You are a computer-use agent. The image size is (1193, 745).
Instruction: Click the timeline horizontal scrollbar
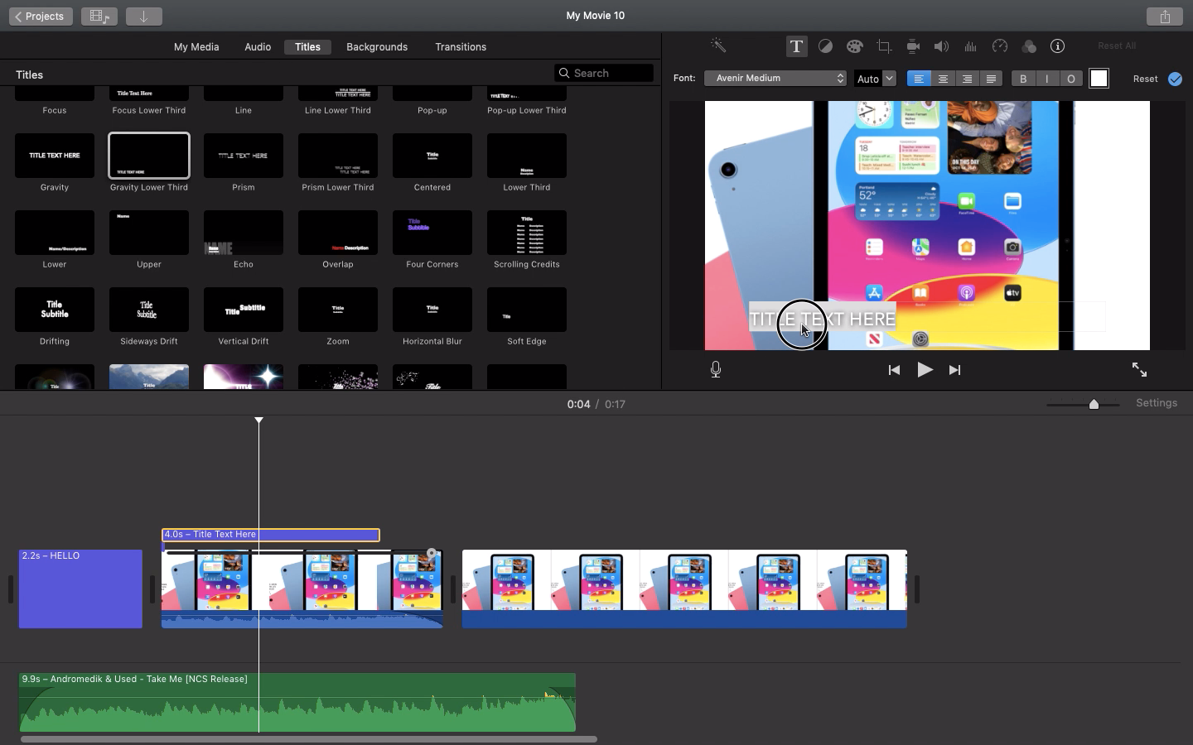coord(309,739)
